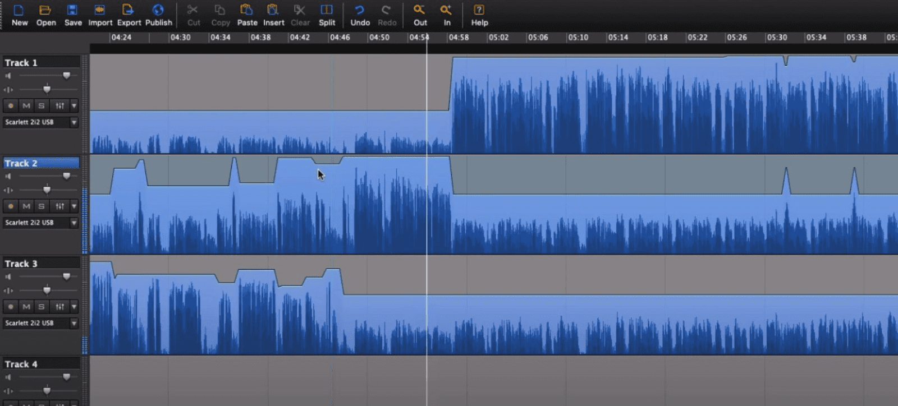Open Help from the toolbar
The image size is (898, 406).
479,10
